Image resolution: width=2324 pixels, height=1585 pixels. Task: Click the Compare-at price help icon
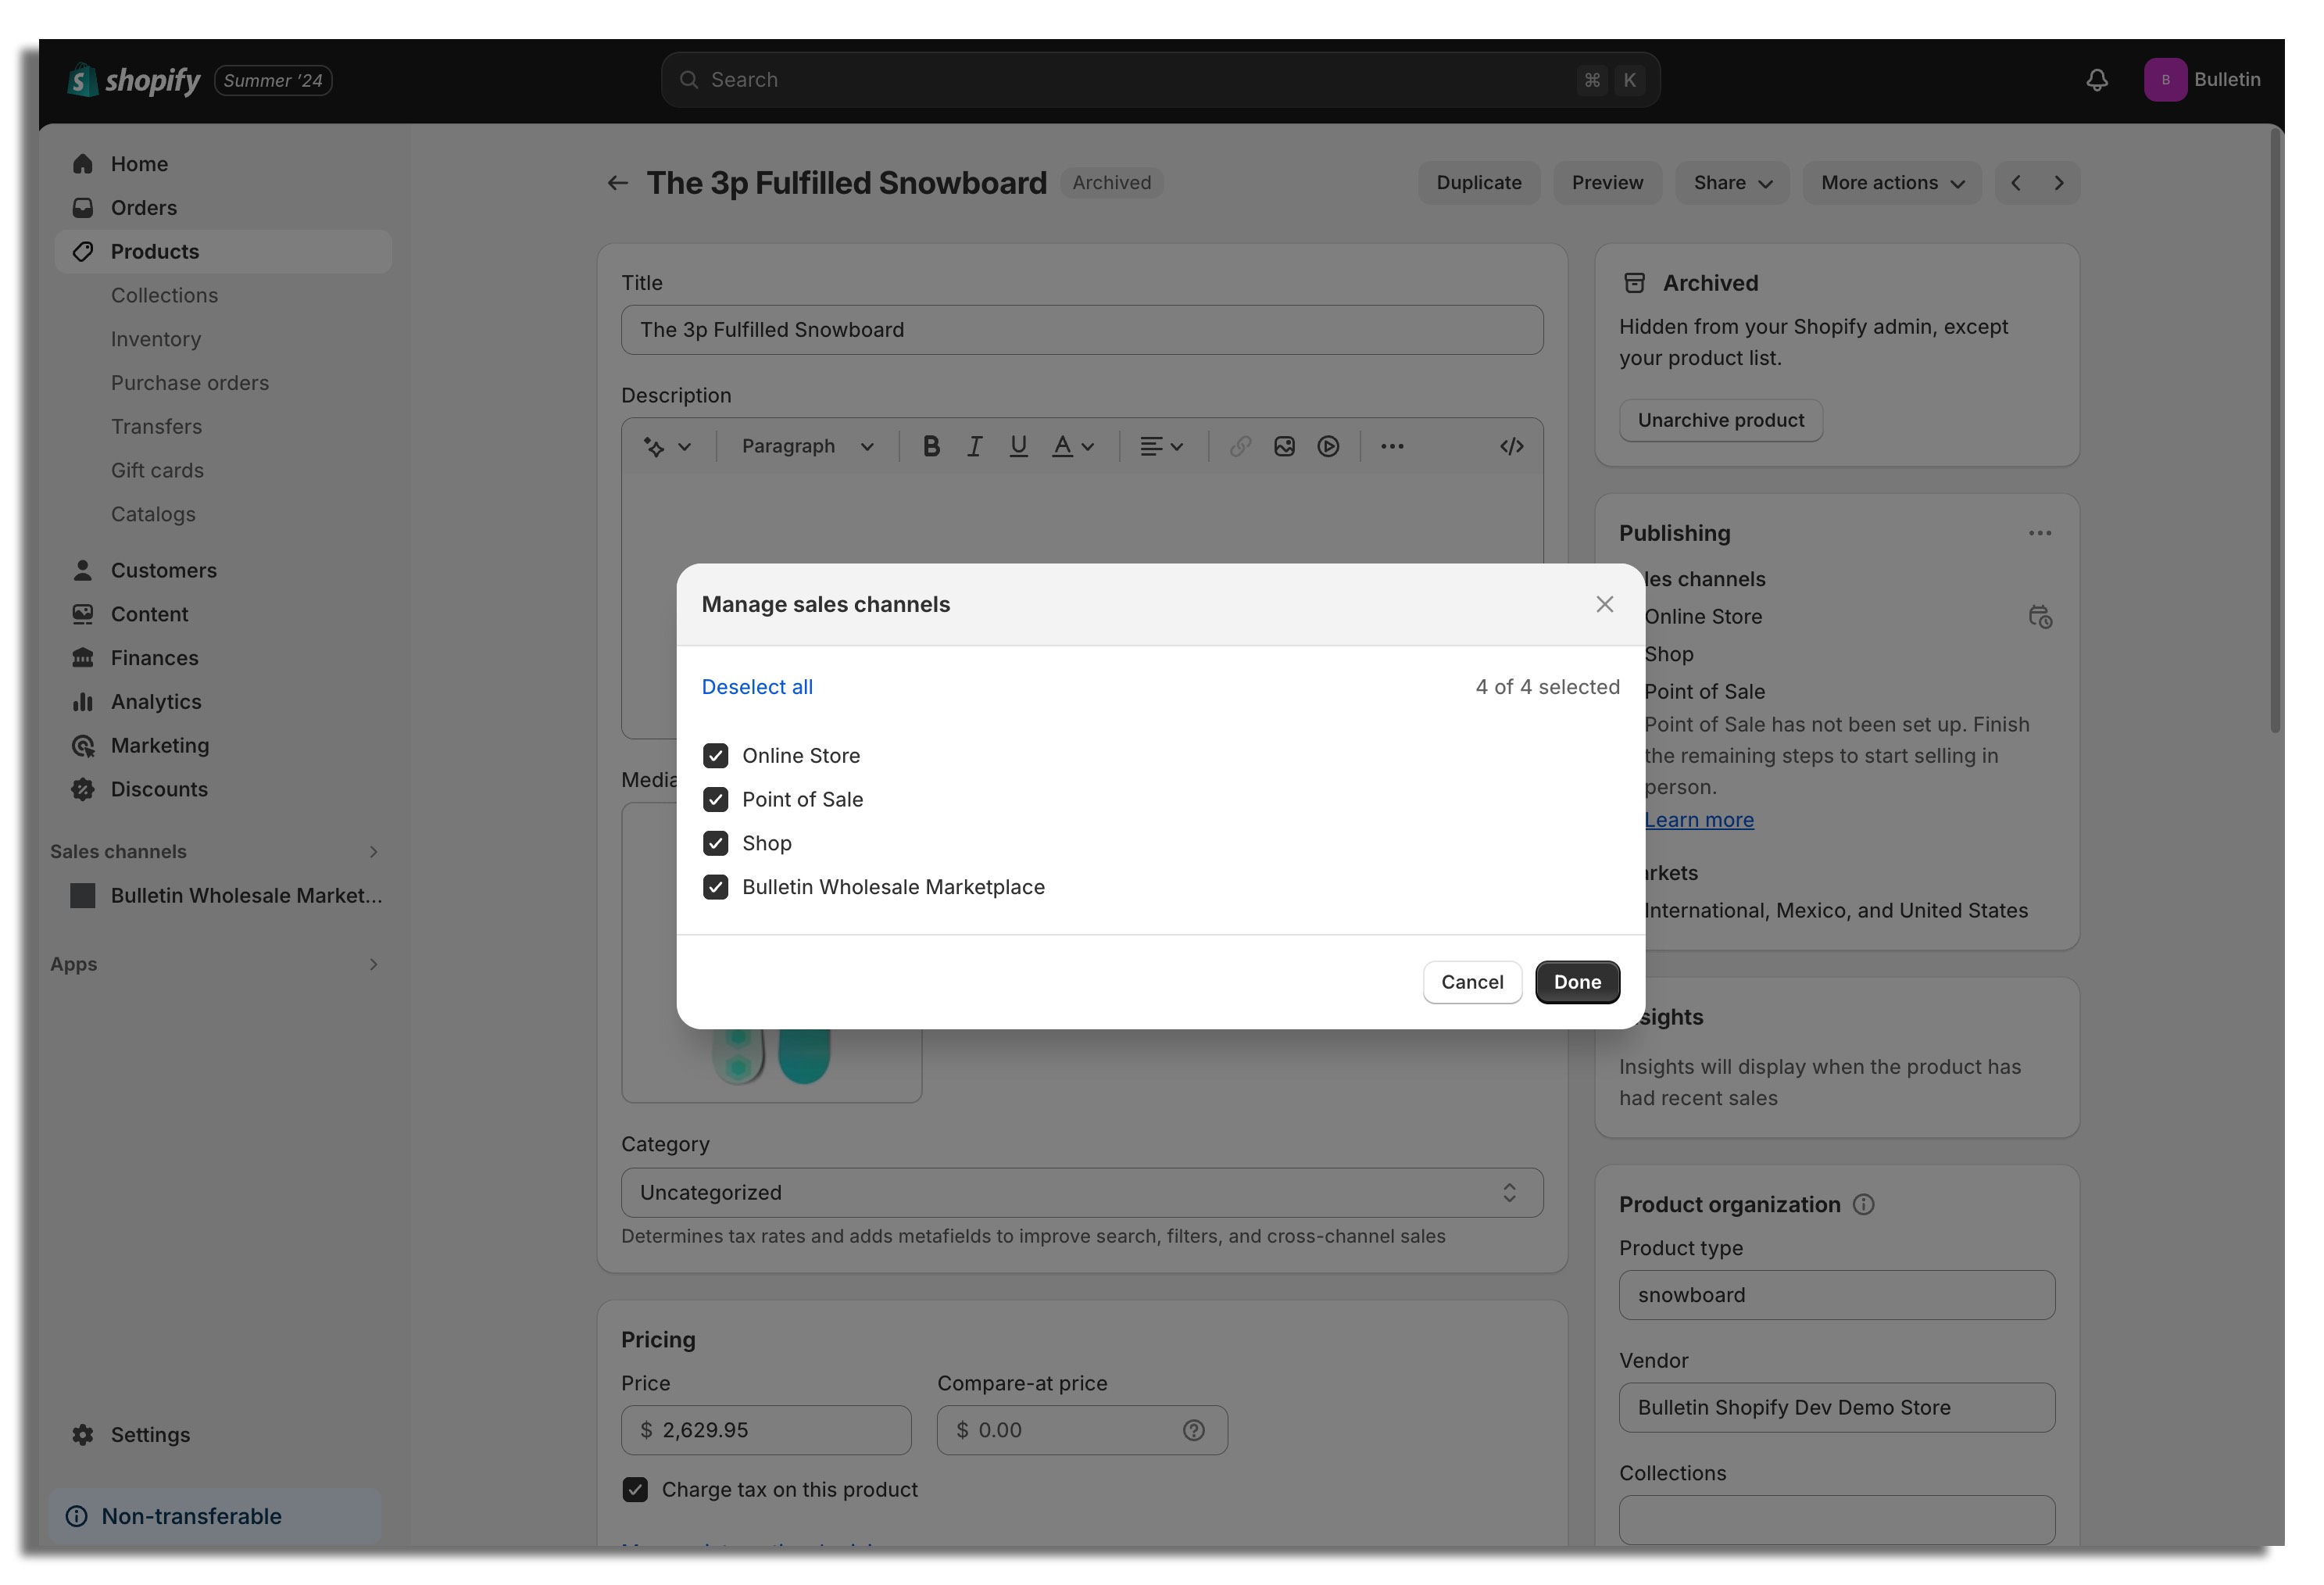[x=1193, y=1431]
